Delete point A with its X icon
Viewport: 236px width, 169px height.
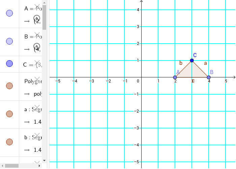tap(37, 7)
